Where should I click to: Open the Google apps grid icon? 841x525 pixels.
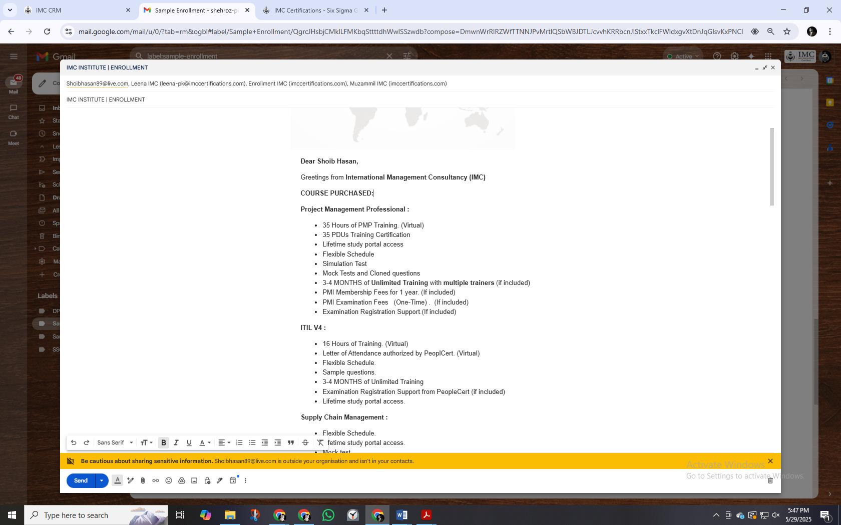[768, 56]
